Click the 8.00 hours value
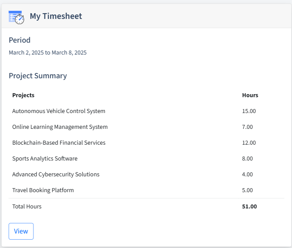 [247, 158]
